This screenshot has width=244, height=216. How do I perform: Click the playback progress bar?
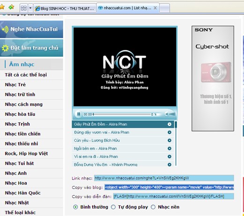pyautogui.click(x=122, y=114)
